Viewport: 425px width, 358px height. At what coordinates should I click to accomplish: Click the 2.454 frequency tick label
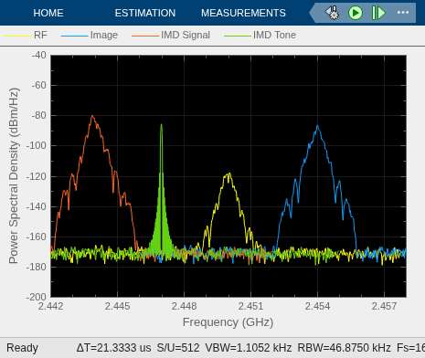coord(317,306)
